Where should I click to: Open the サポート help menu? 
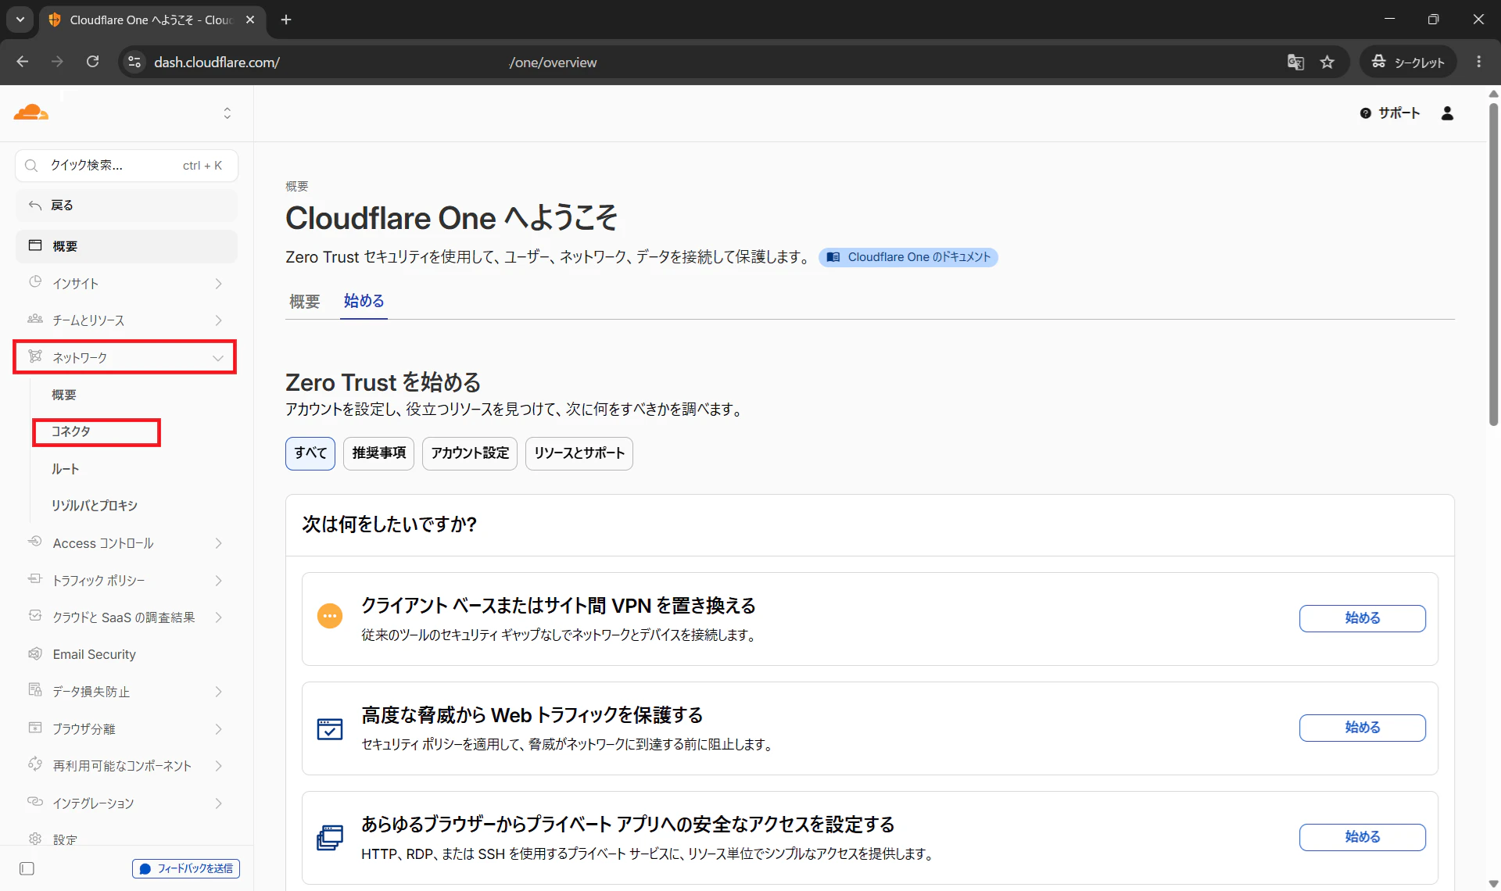1390,113
